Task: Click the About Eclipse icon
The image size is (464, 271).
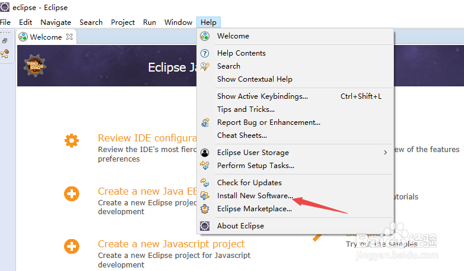Action: (205, 226)
